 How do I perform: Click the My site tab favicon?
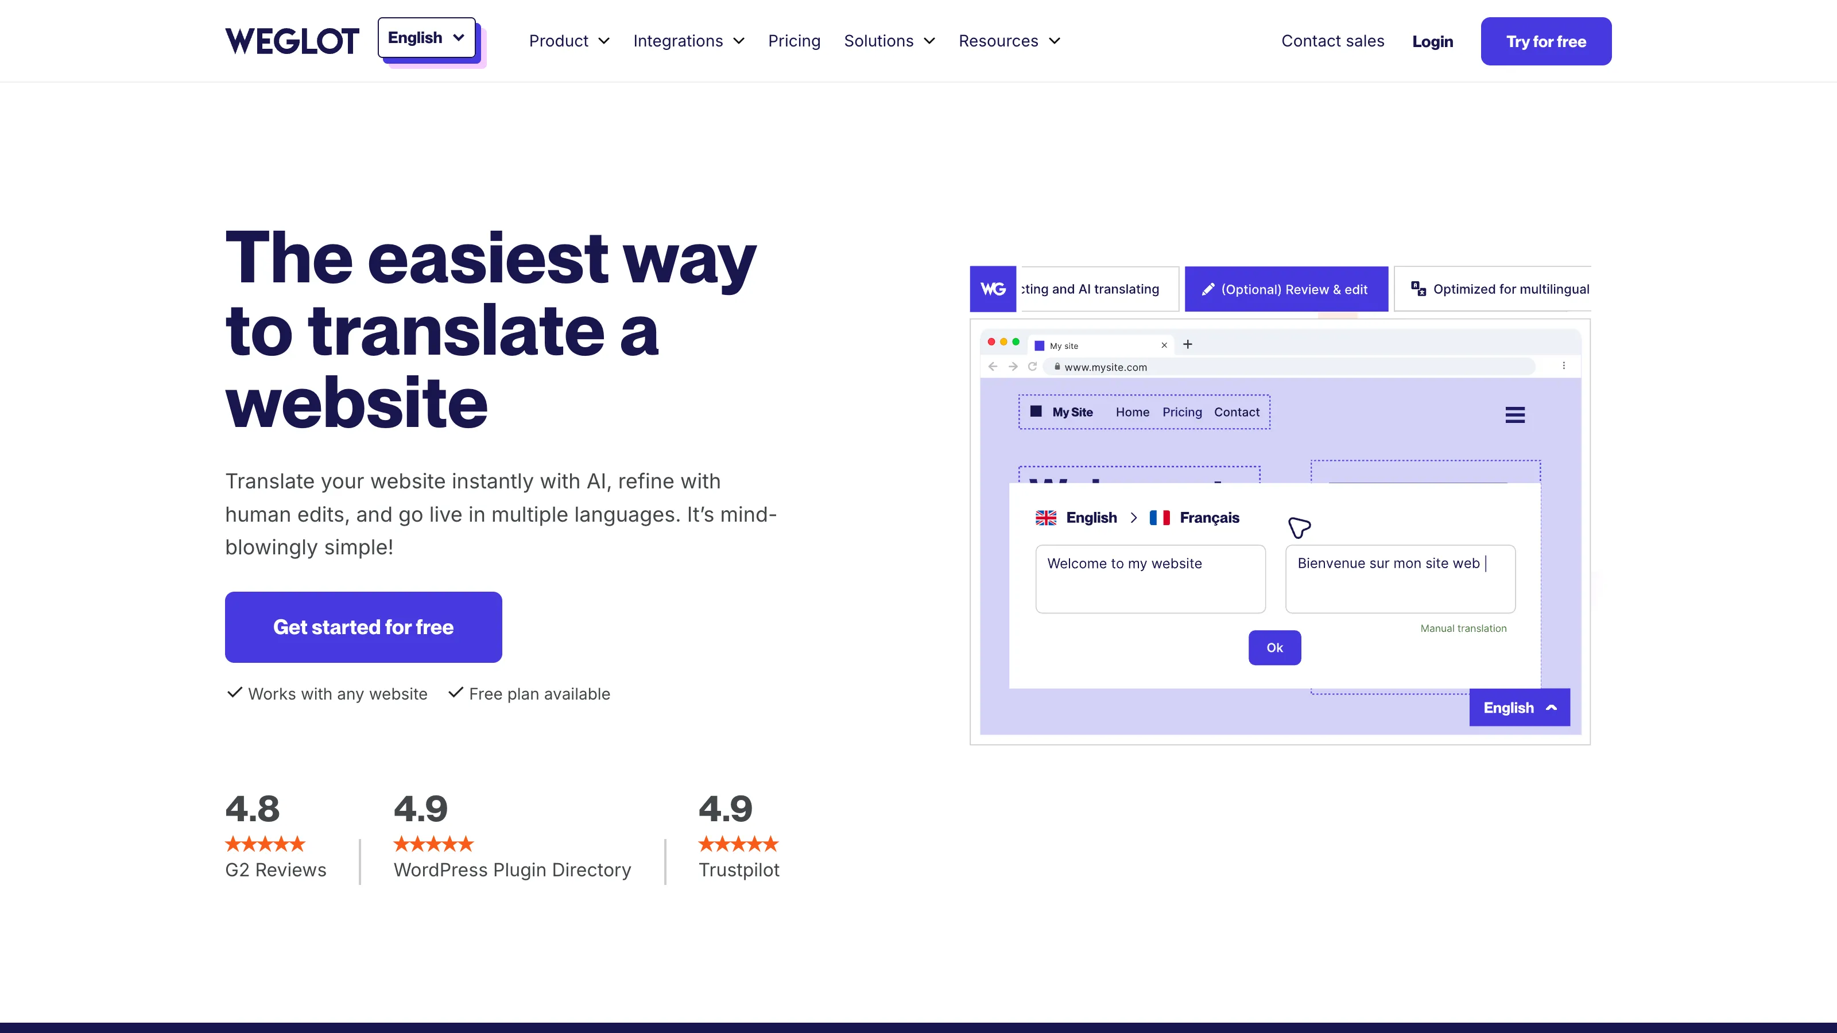(x=1039, y=345)
